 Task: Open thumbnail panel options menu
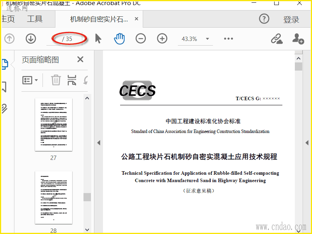tap(30, 80)
